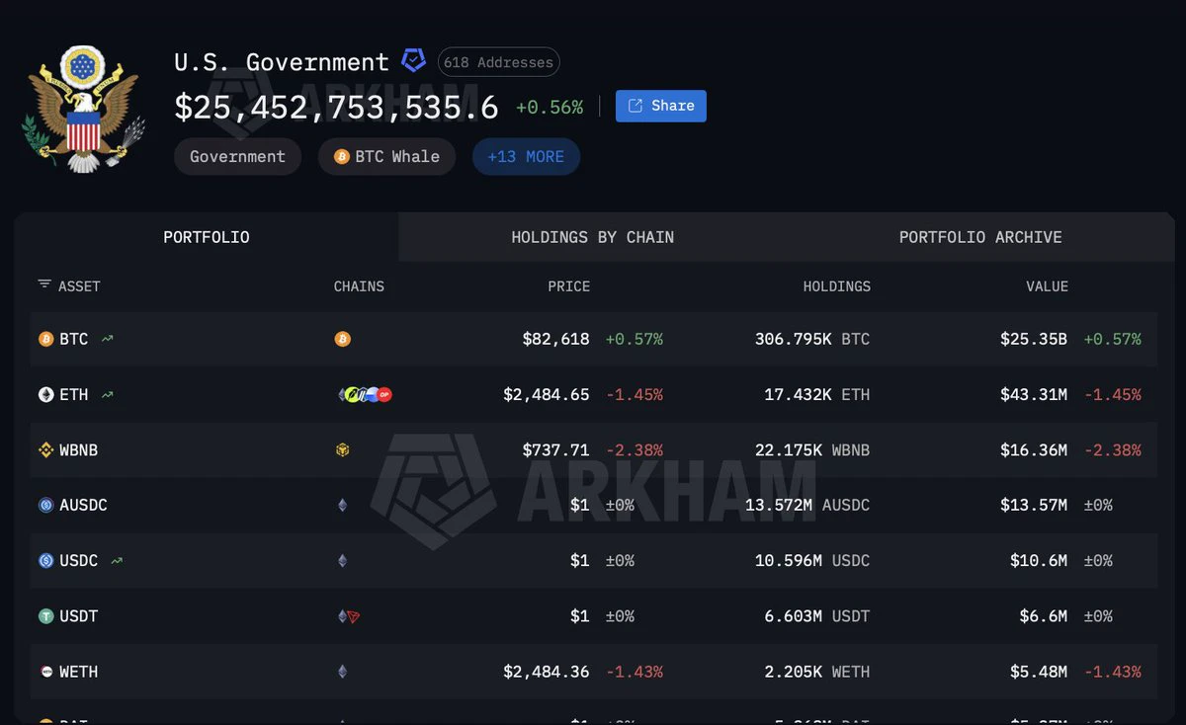1186x725 pixels.
Task: Sort by the VALUE column header
Action: (1047, 286)
